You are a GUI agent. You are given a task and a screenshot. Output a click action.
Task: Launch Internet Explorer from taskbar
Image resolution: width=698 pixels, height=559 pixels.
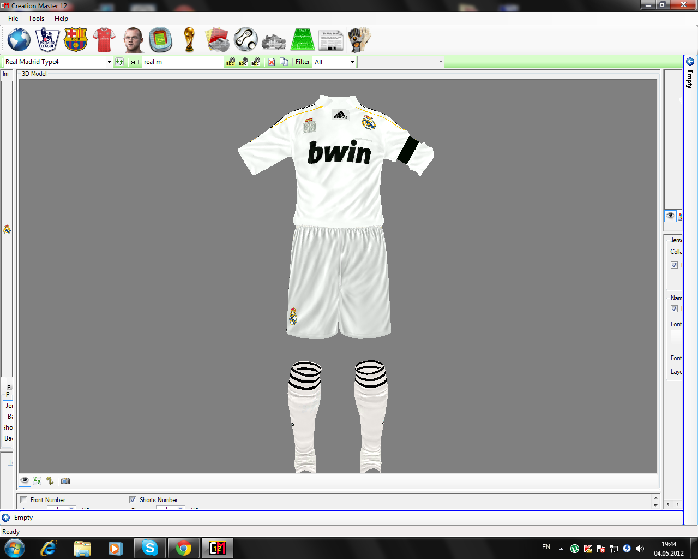tap(49, 548)
